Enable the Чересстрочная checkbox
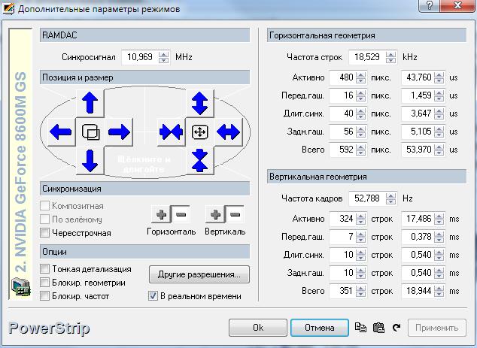The width and height of the screenshot is (477, 348). click(45, 233)
